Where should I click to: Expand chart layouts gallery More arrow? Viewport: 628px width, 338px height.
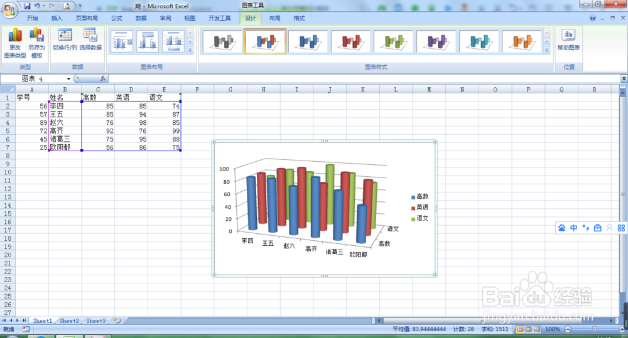[190, 50]
